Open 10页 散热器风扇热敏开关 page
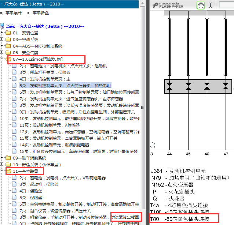 [x=79, y=119]
